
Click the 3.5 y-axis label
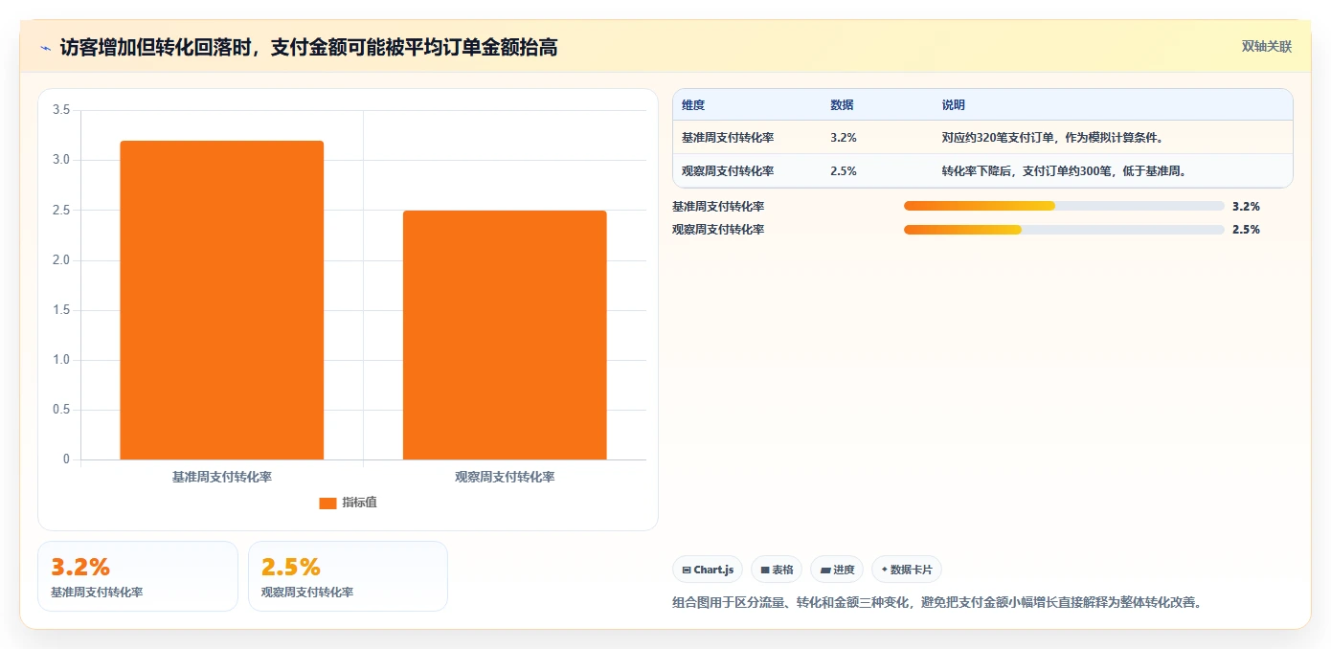pos(61,110)
